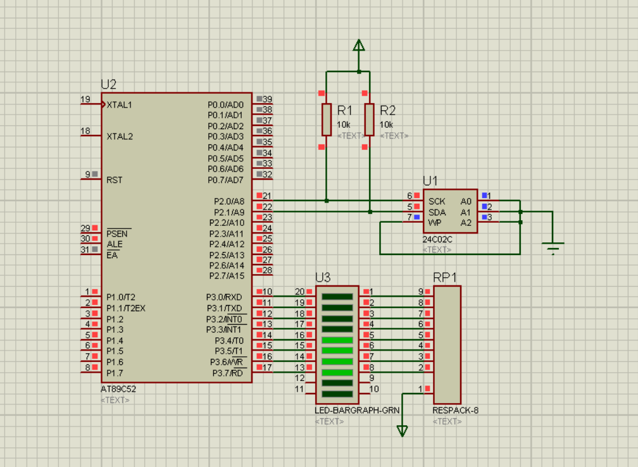Click the downward terminal below RP1 pin 1
638x467 pixels.
pyautogui.click(x=402, y=431)
